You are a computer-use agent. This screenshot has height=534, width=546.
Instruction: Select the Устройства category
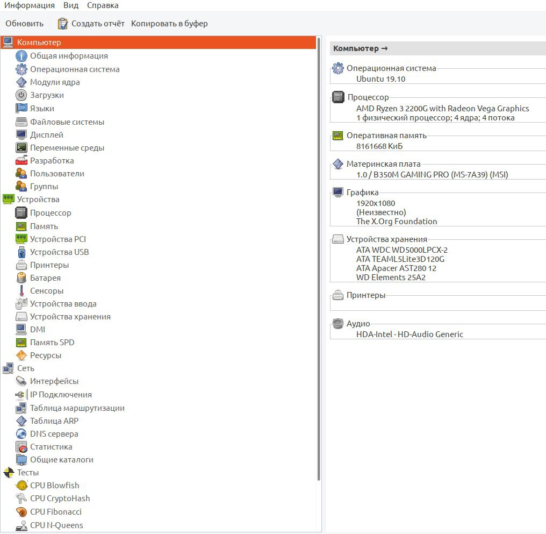(x=38, y=200)
